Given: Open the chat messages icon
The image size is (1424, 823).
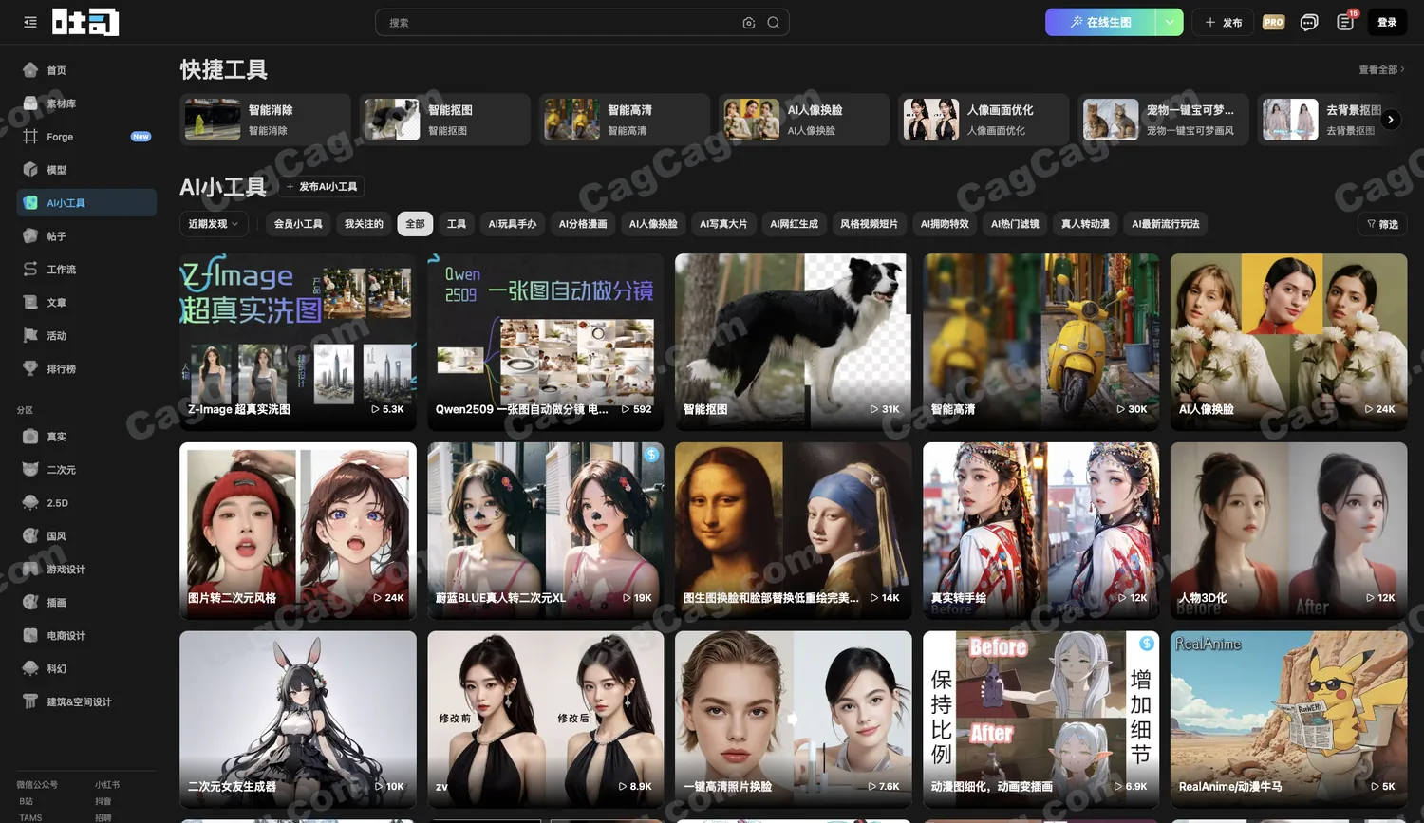Looking at the screenshot, I should tap(1309, 23).
